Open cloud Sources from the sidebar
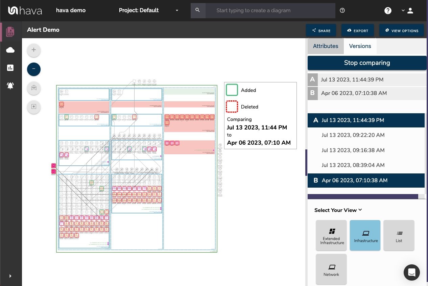 point(10,50)
